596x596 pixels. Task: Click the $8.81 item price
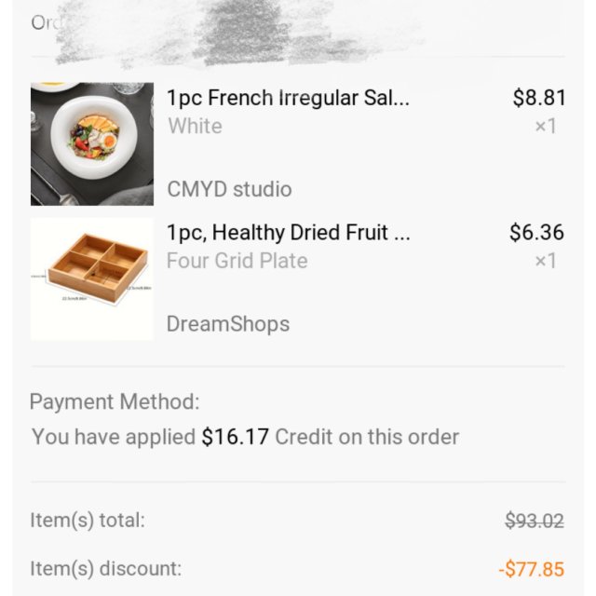coord(539,98)
